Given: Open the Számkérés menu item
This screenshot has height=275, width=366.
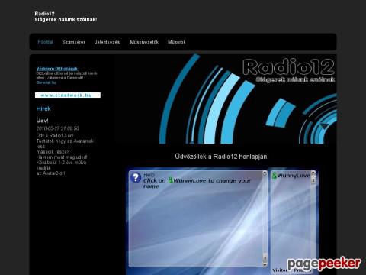Looking at the screenshot, I should [74, 42].
